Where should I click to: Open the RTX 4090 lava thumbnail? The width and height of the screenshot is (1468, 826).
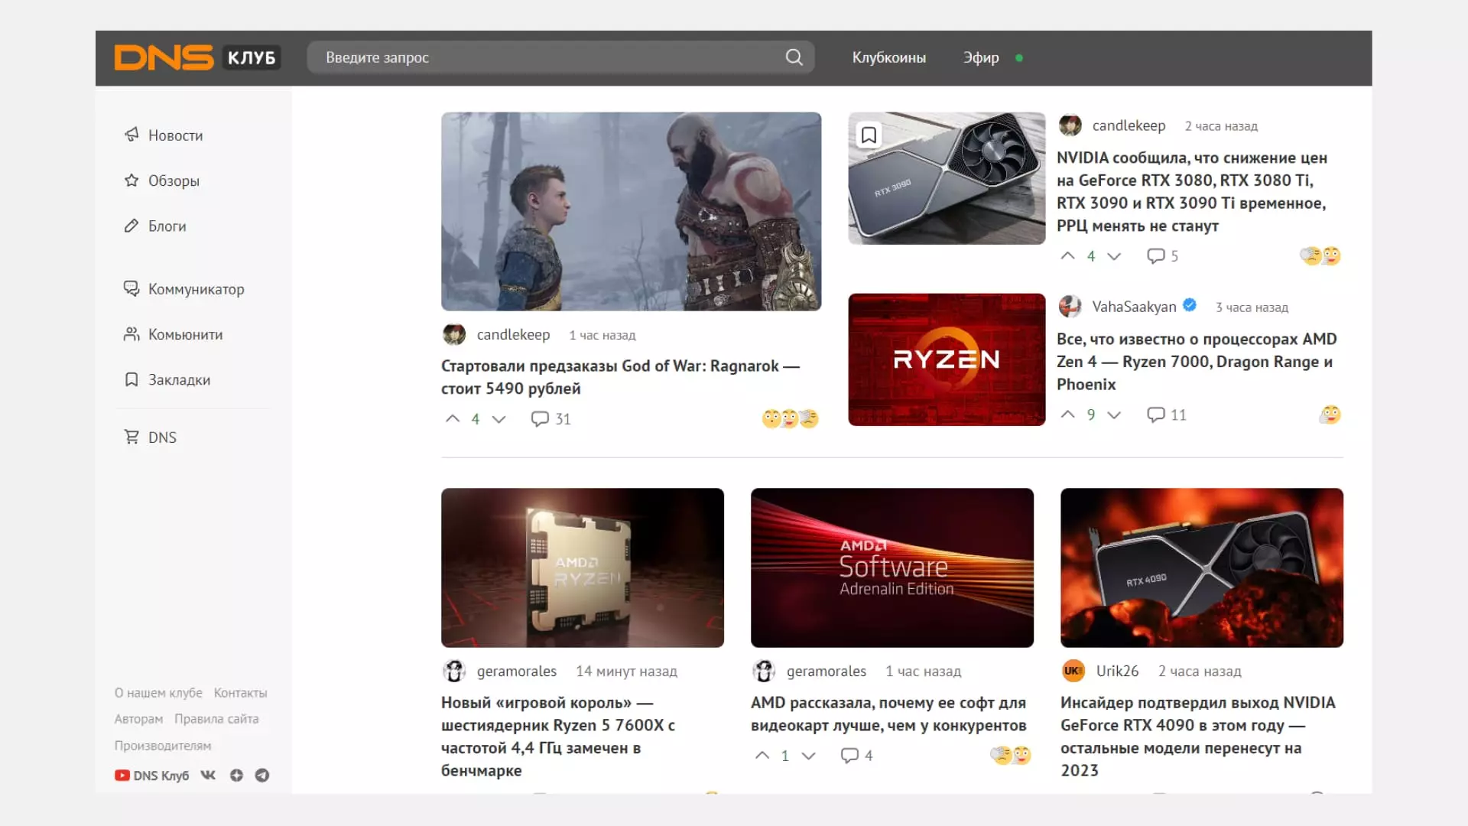click(x=1202, y=567)
